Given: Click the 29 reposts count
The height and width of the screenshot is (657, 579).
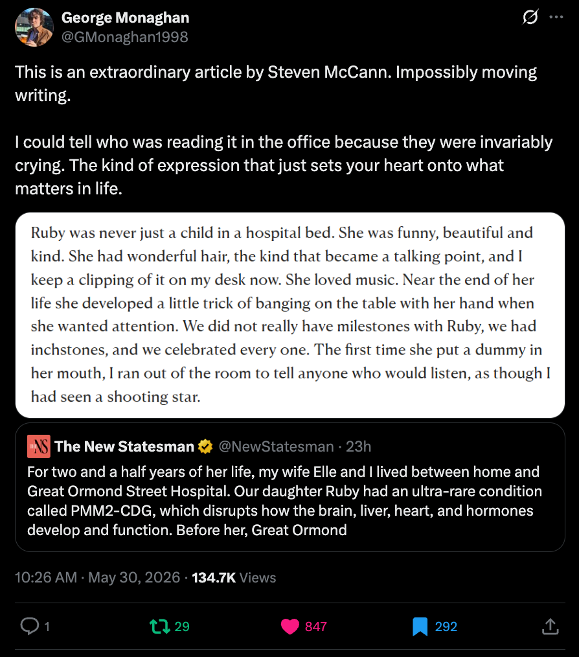Looking at the screenshot, I should (x=182, y=627).
